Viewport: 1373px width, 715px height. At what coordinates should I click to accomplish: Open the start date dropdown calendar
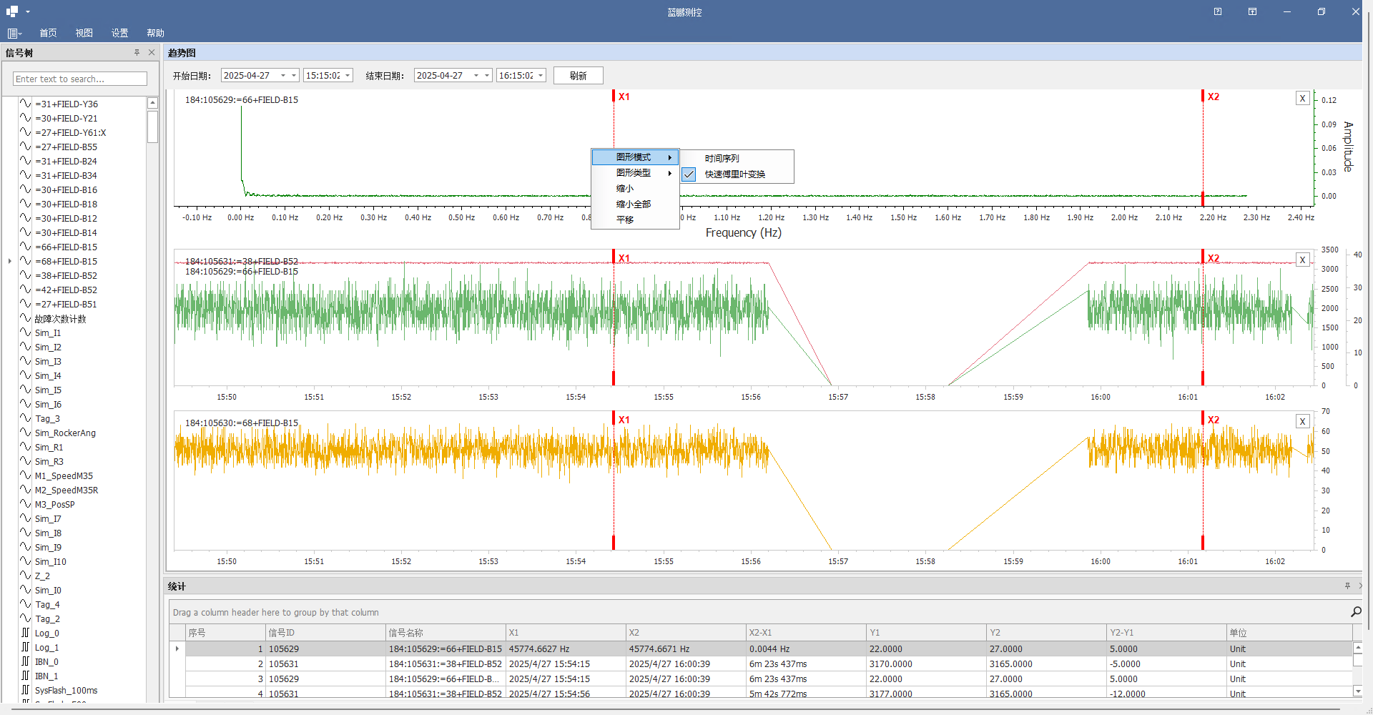294,76
